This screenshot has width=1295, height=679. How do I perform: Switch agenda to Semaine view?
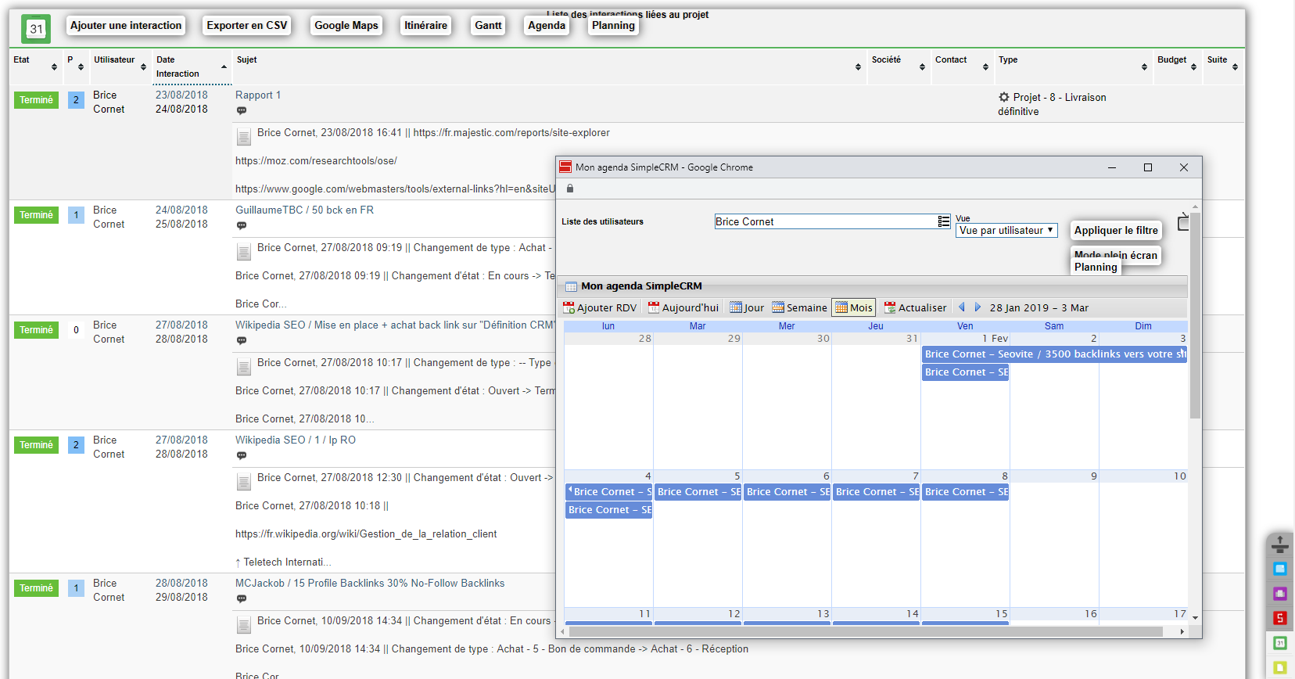[x=799, y=307]
